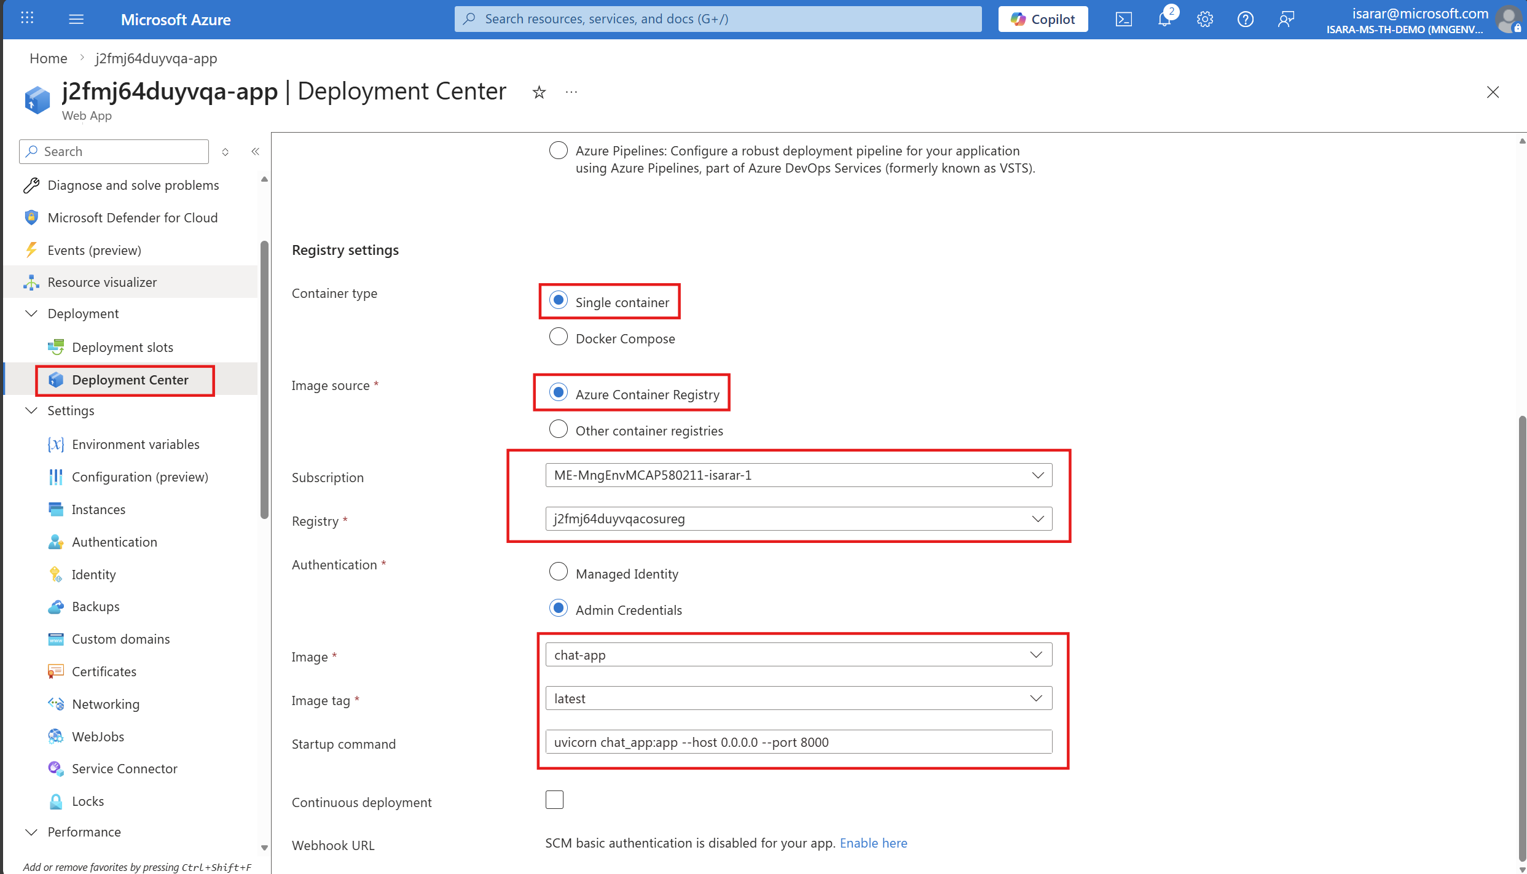
Task: Focus the Startup command input field
Action: pos(798,742)
